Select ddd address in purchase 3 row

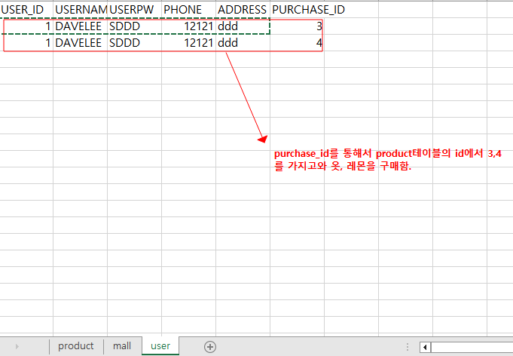[x=243, y=26]
